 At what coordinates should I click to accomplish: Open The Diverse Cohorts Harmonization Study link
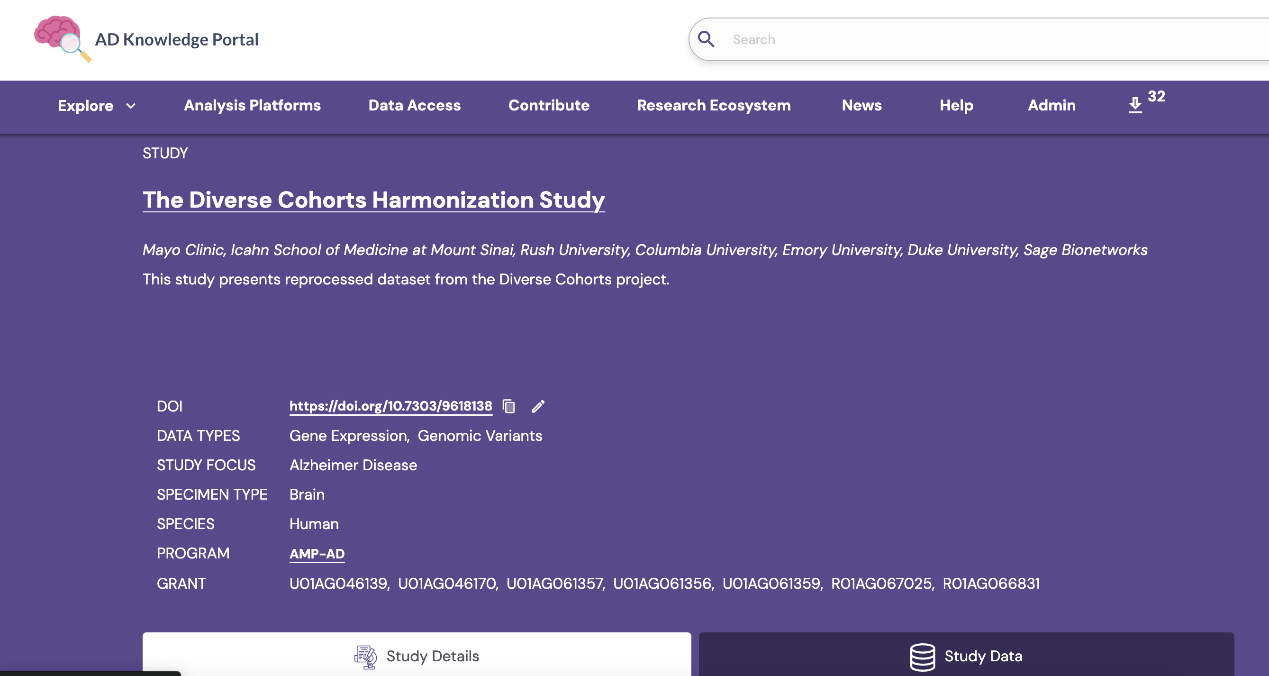[x=373, y=200]
